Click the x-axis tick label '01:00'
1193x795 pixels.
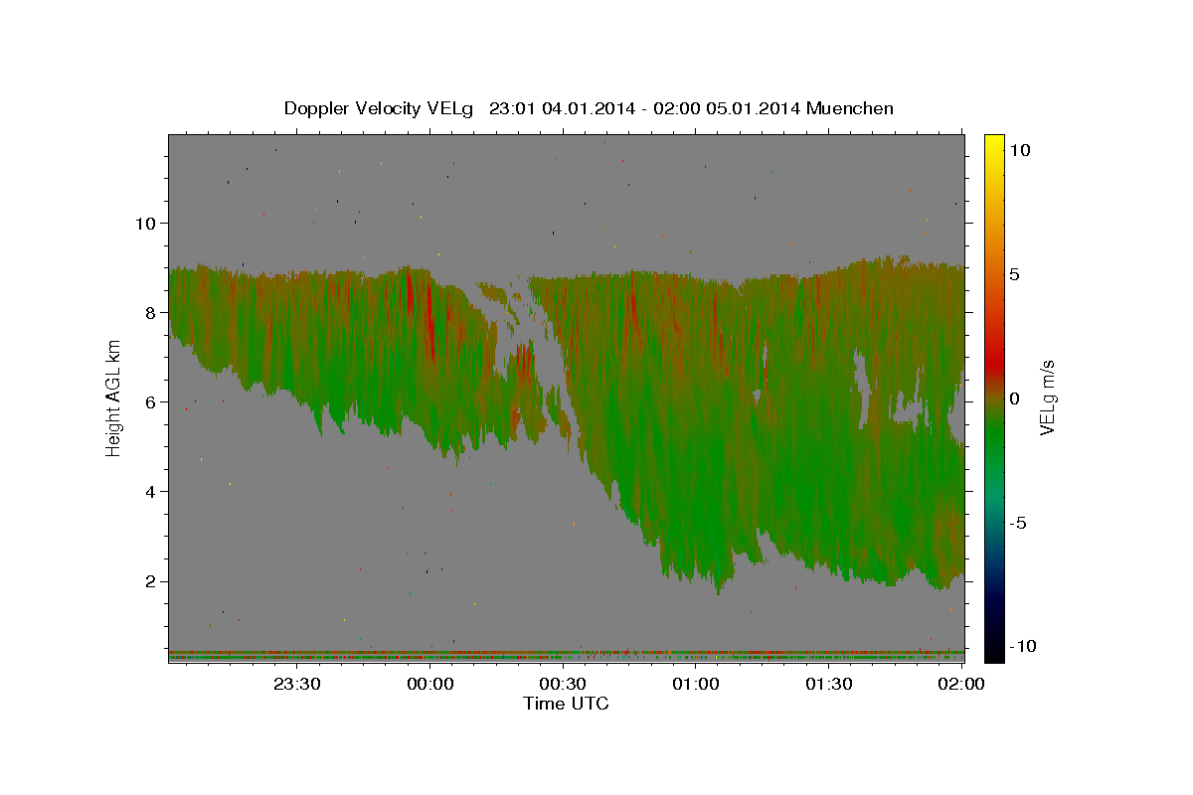coord(696,684)
